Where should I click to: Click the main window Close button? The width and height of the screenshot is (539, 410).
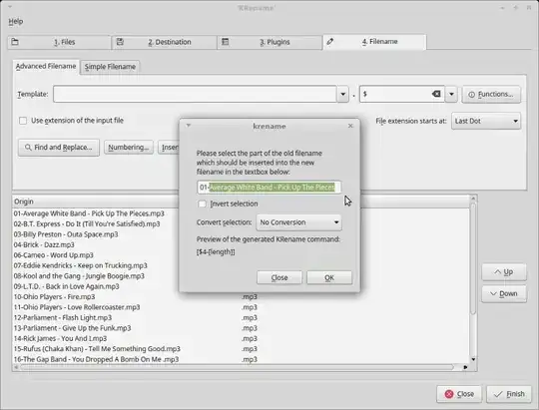point(459,394)
